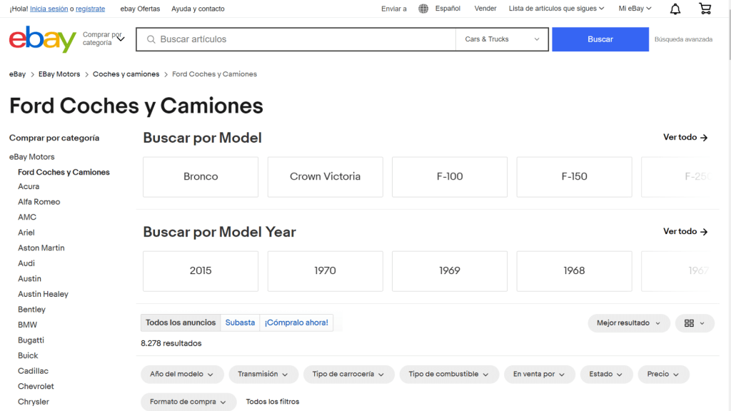Select the F-150 model card

574,177
